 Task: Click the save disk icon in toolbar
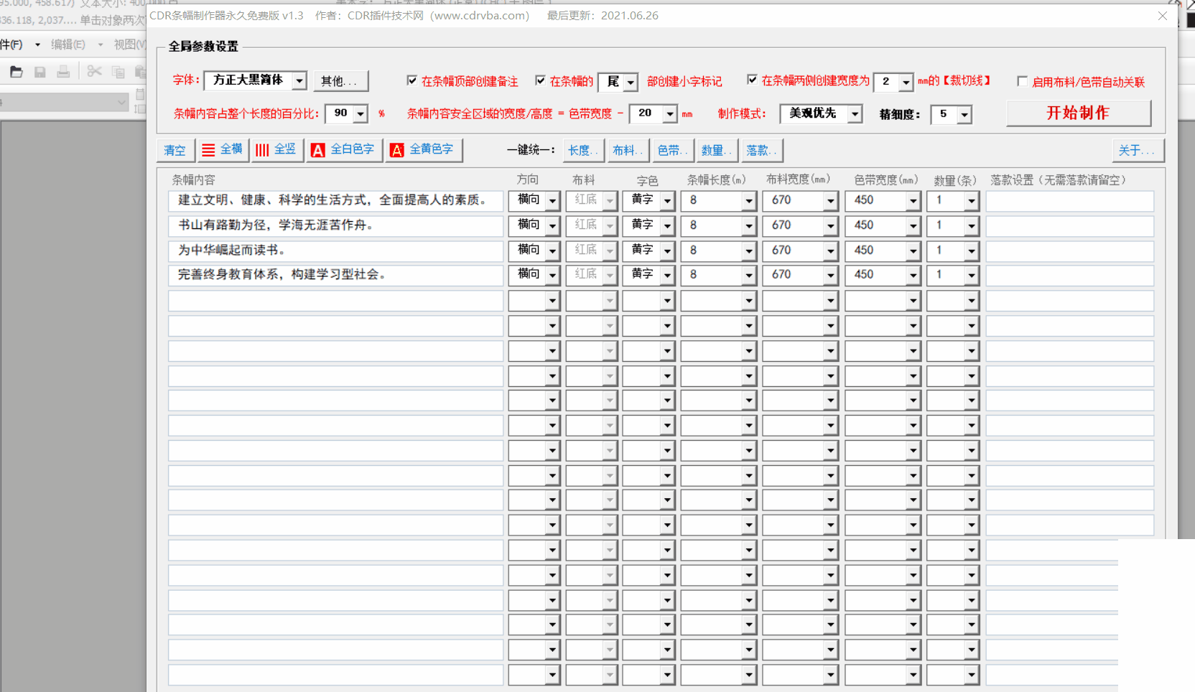coord(40,72)
